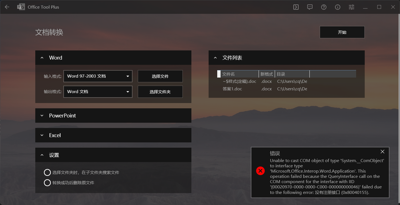Dismiss the error notification with X
The height and width of the screenshot is (205, 400).
(x=382, y=152)
